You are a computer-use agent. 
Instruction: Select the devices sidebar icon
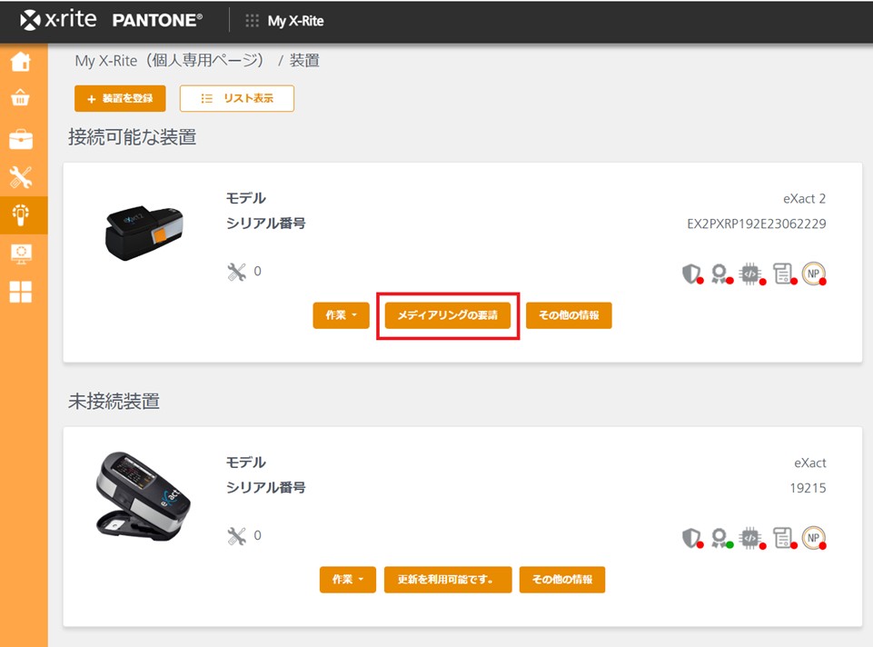click(x=21, y=215)
